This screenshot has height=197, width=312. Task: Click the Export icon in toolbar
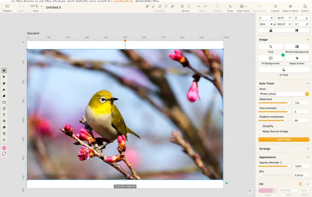[x=305, y=6]
